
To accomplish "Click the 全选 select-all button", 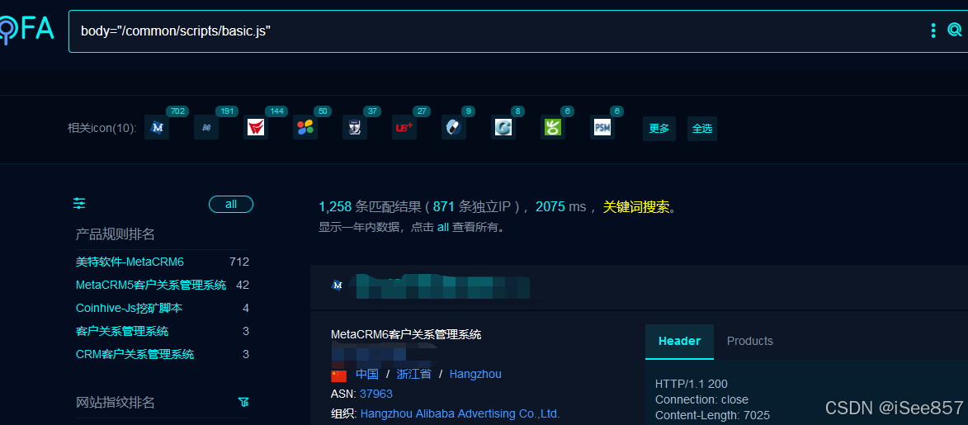I will [702, 129].
